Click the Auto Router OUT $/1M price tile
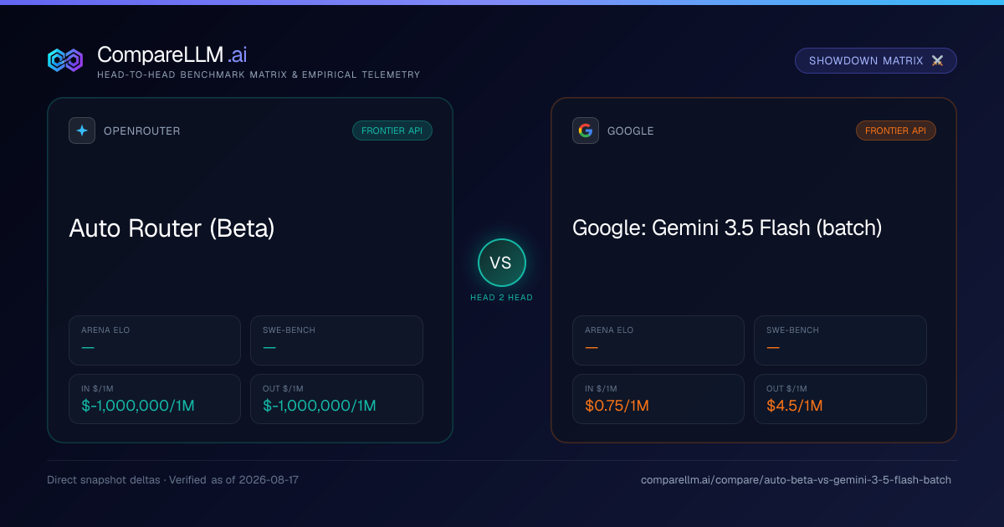This screenshot has height=527, width=1004. (336, 399)
